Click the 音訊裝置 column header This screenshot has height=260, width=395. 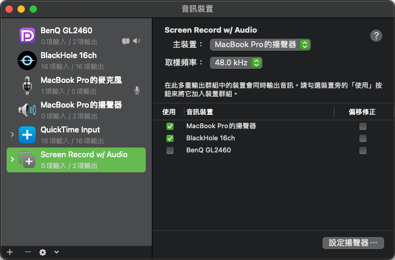pyautogui.click(x=200, y=112)
